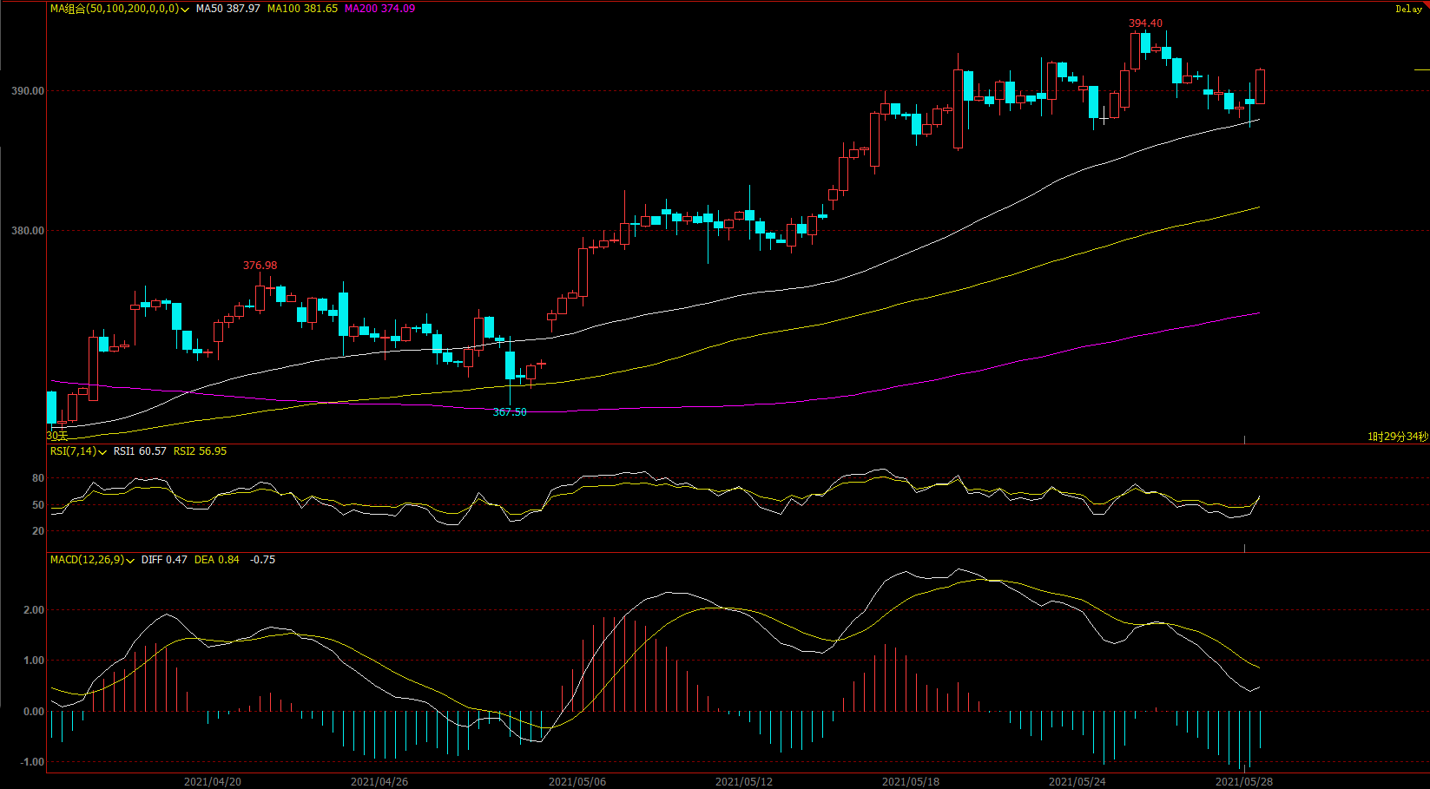Click the 2021/05/06 date label
This screenshot has height=789, width=1430.
tap(577, 782)
